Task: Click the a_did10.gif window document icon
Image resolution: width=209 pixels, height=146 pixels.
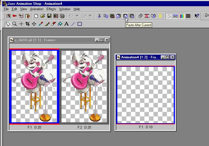Action: click(x=12, y=40)
